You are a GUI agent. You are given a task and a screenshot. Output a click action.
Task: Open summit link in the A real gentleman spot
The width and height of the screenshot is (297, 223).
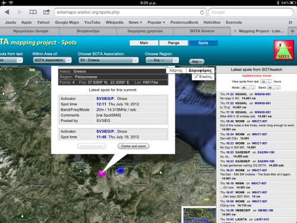(x=266, y=161)
